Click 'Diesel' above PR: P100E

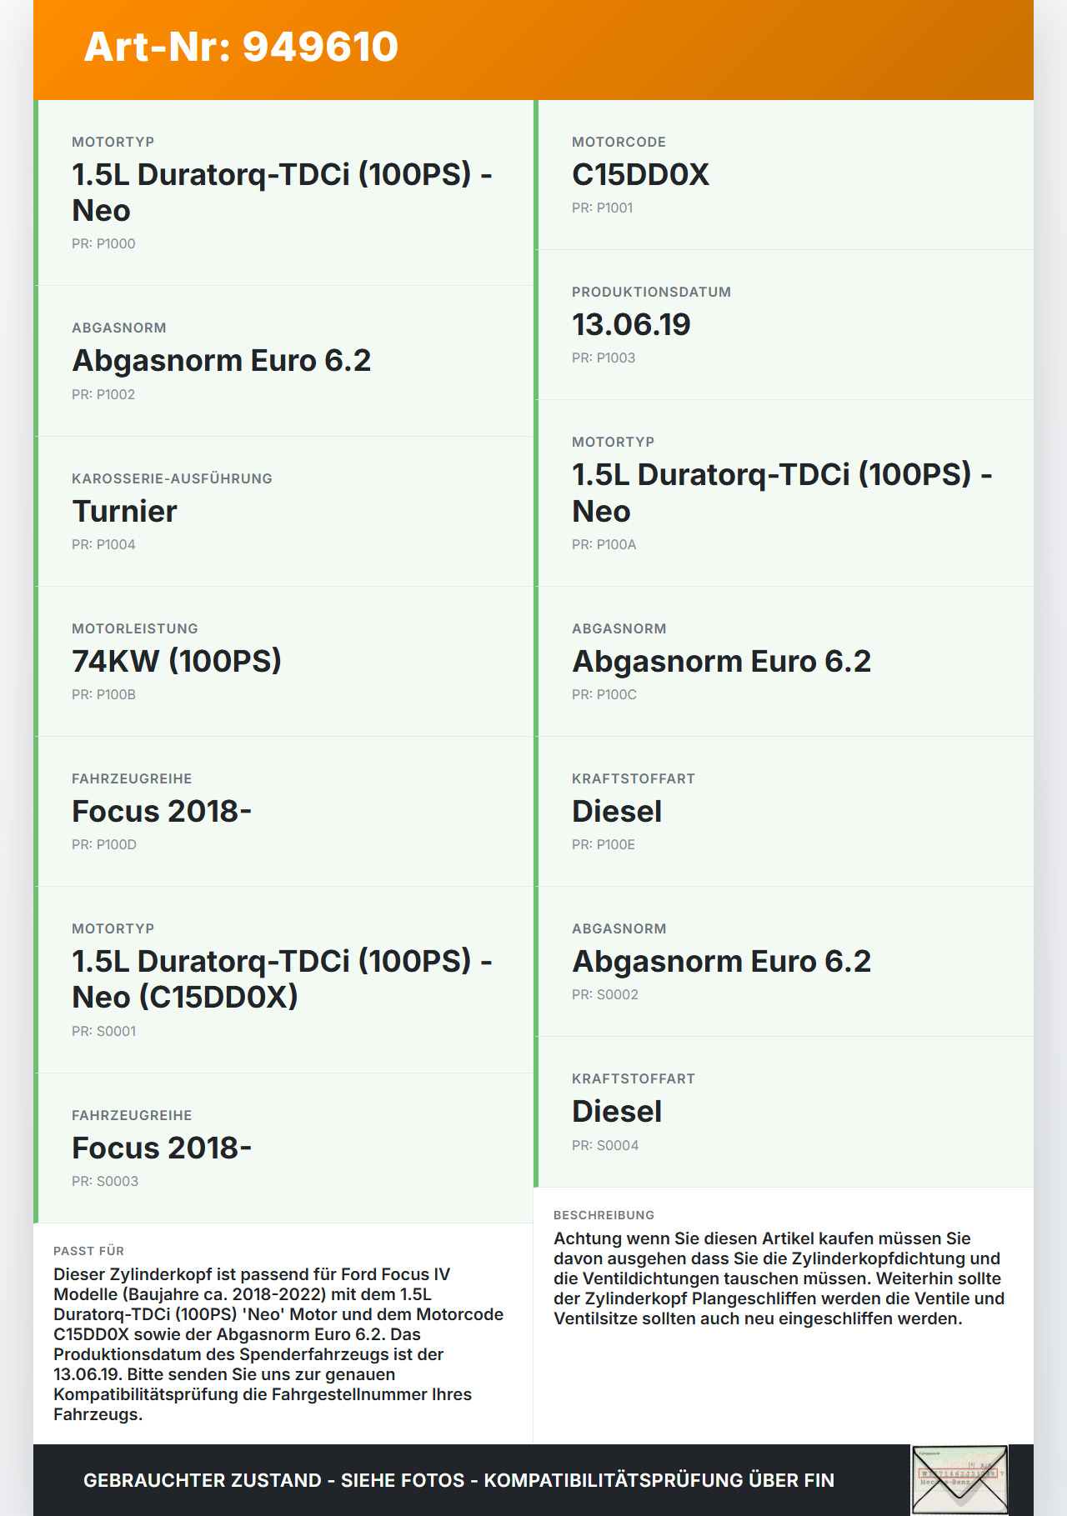coord(617,811)
